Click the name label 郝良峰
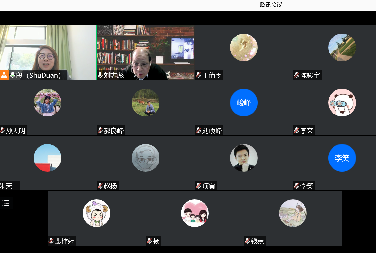 [114, 131]
